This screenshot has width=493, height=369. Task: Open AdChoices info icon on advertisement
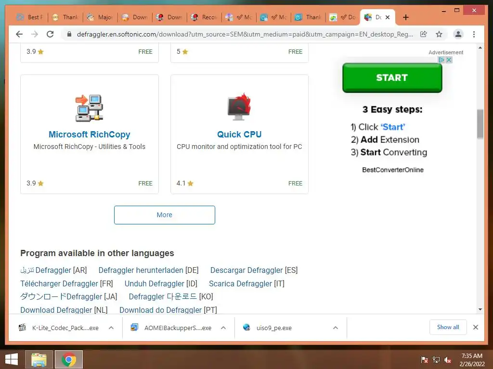tap(441, 60)
